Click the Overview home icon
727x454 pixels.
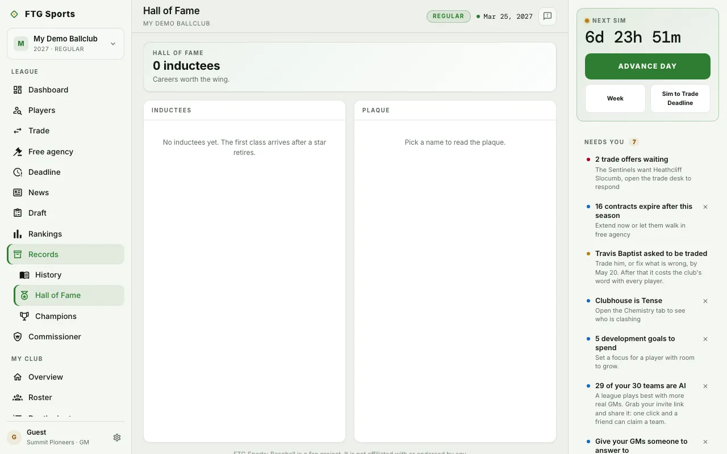click(18, 377)
